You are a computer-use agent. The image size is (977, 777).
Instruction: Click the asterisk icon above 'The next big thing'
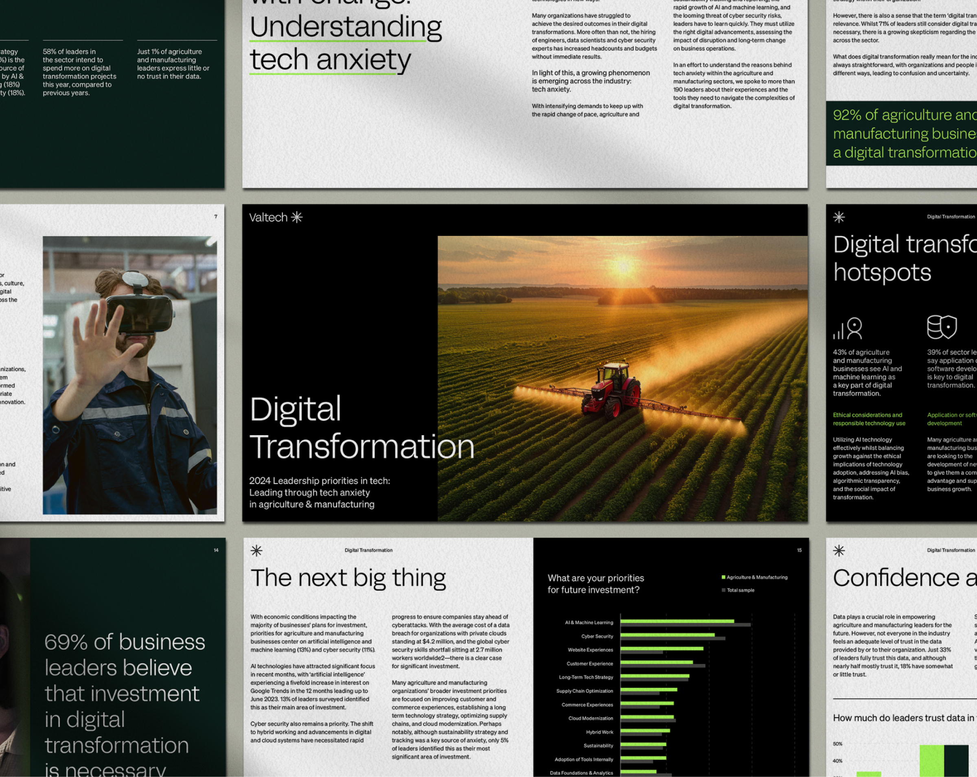256,550
